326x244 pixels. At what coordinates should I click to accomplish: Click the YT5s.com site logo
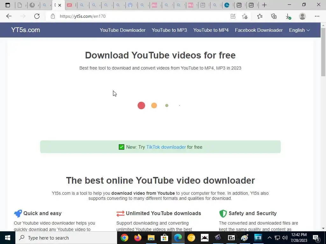point(25,30)
